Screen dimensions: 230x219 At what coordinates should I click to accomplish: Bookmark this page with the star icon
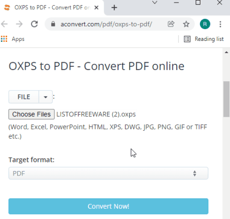pos(186,24)
